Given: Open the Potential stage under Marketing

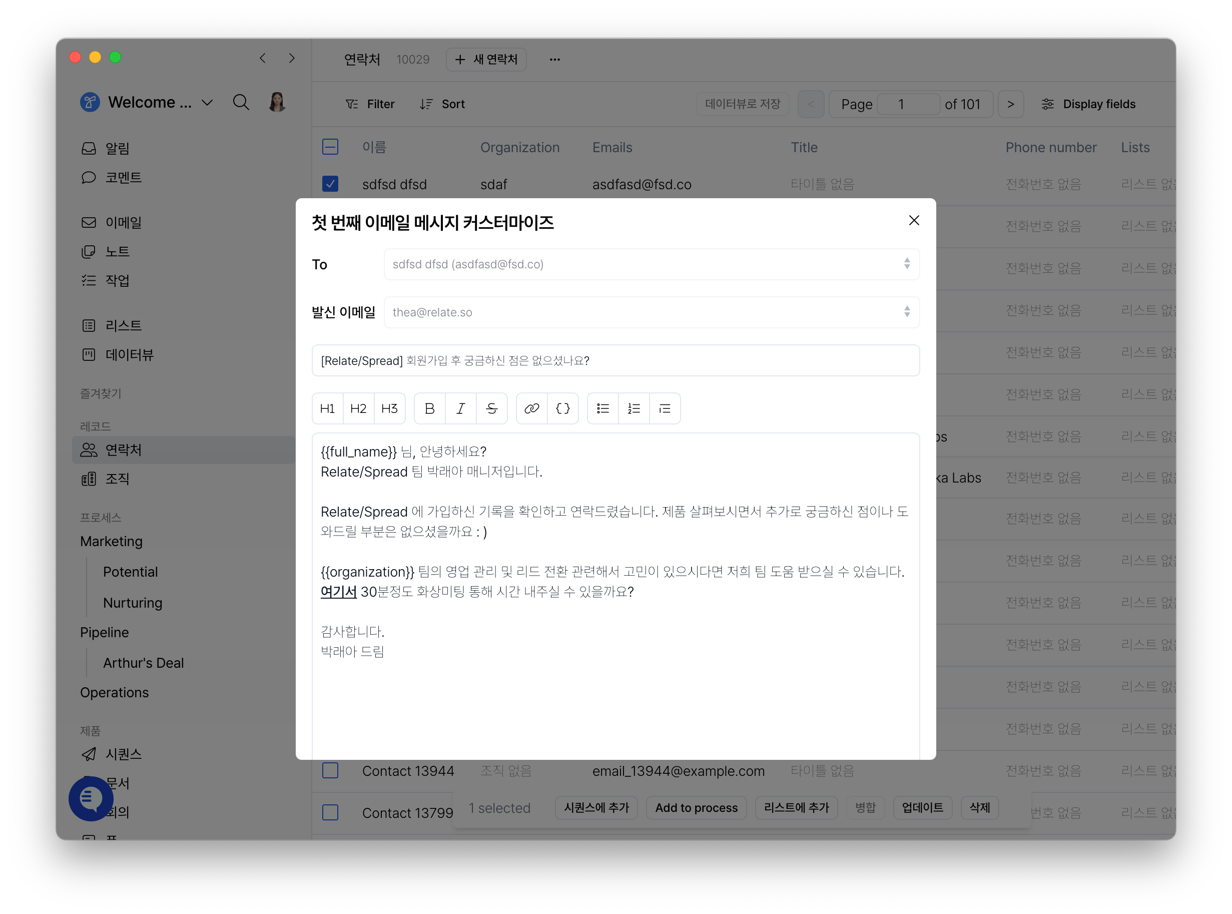Looking at the screenshot, I should (131, 572).
